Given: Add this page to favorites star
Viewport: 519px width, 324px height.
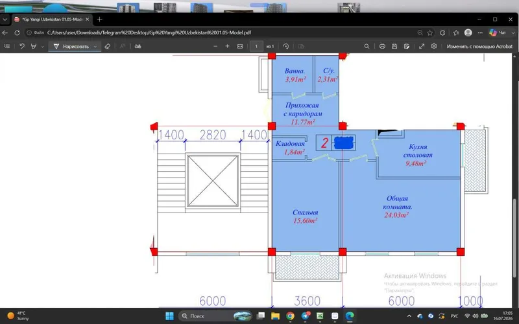Looking at the screenshot, I should 430,33.
